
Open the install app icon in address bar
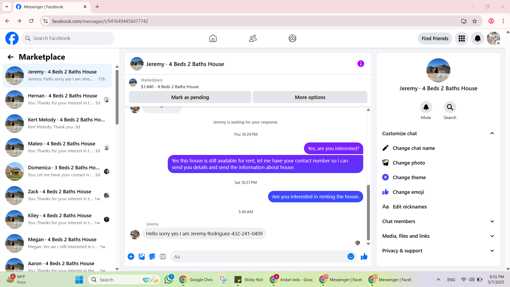pyautogui.click(x=464, y=21)
